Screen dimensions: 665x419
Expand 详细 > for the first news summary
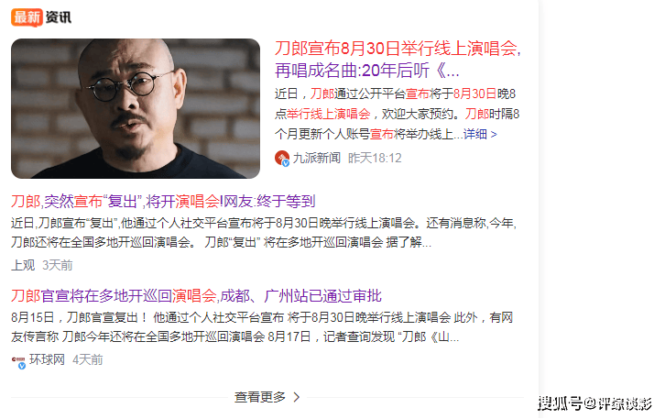[x=480, y=135]
